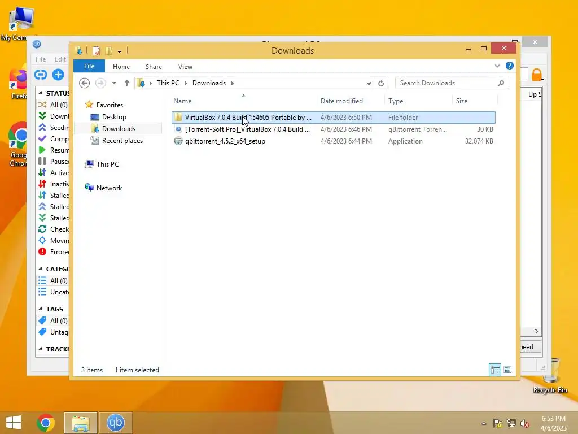
Task: Open Google Chrome from the taskbar
Action: point(46,423)
